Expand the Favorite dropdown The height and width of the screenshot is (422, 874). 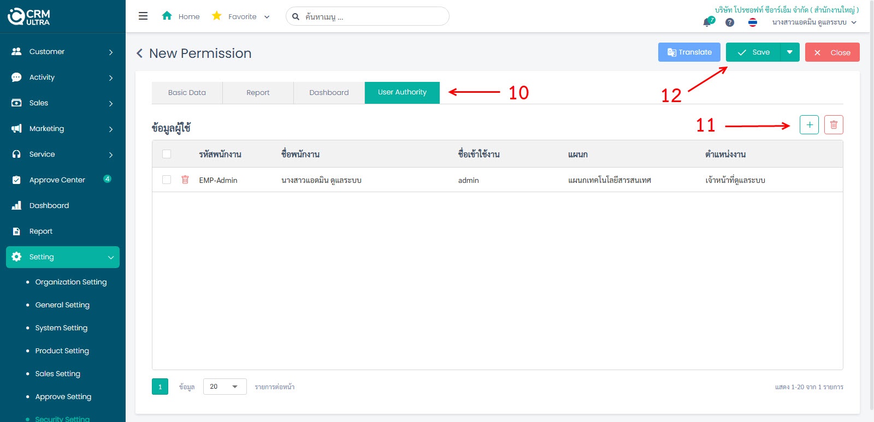(267, 17)
